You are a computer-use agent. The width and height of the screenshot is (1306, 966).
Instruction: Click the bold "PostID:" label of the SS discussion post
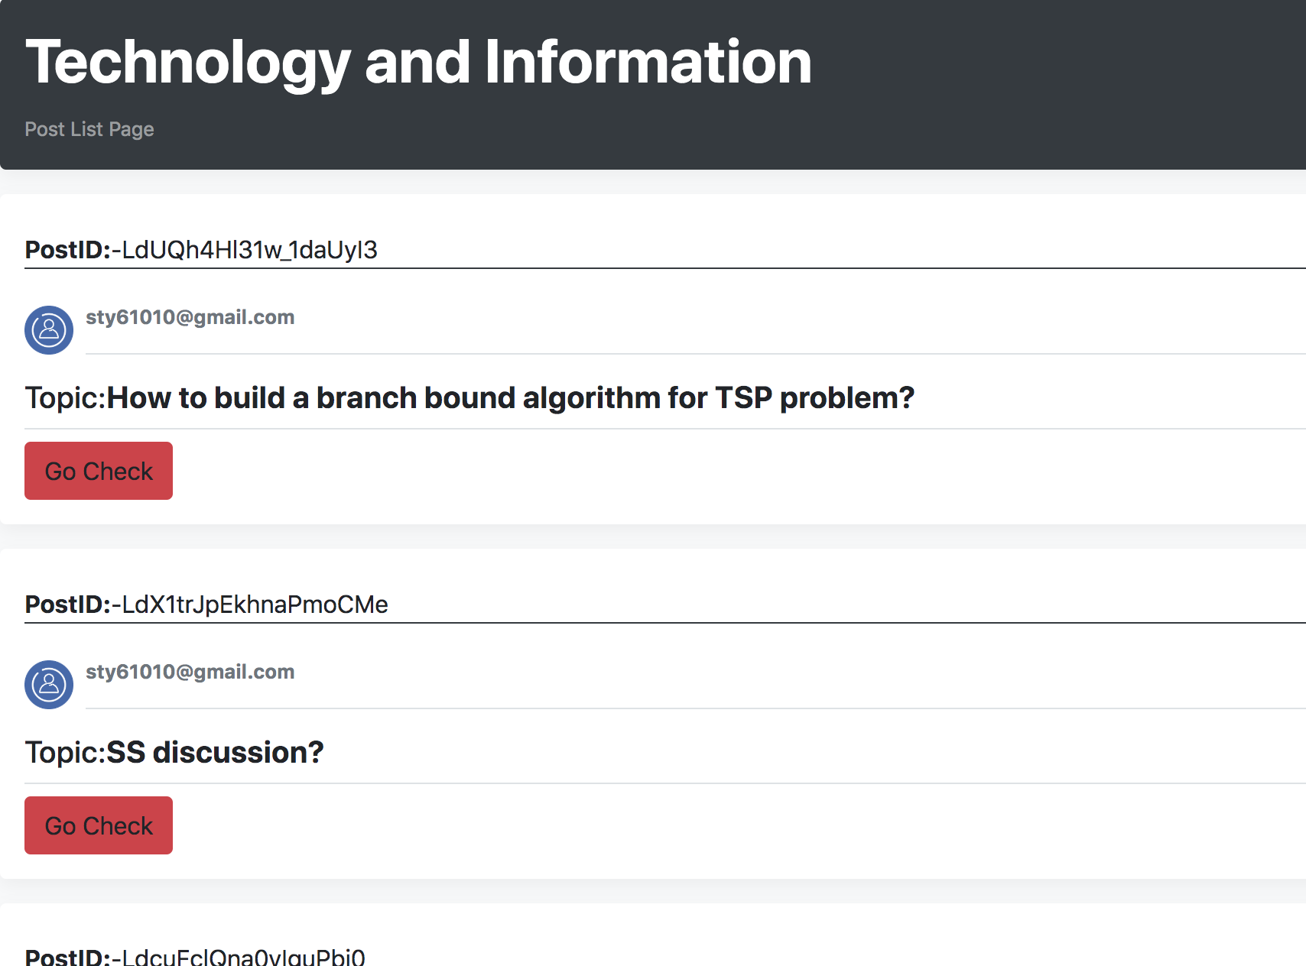[x=68, y=605]
